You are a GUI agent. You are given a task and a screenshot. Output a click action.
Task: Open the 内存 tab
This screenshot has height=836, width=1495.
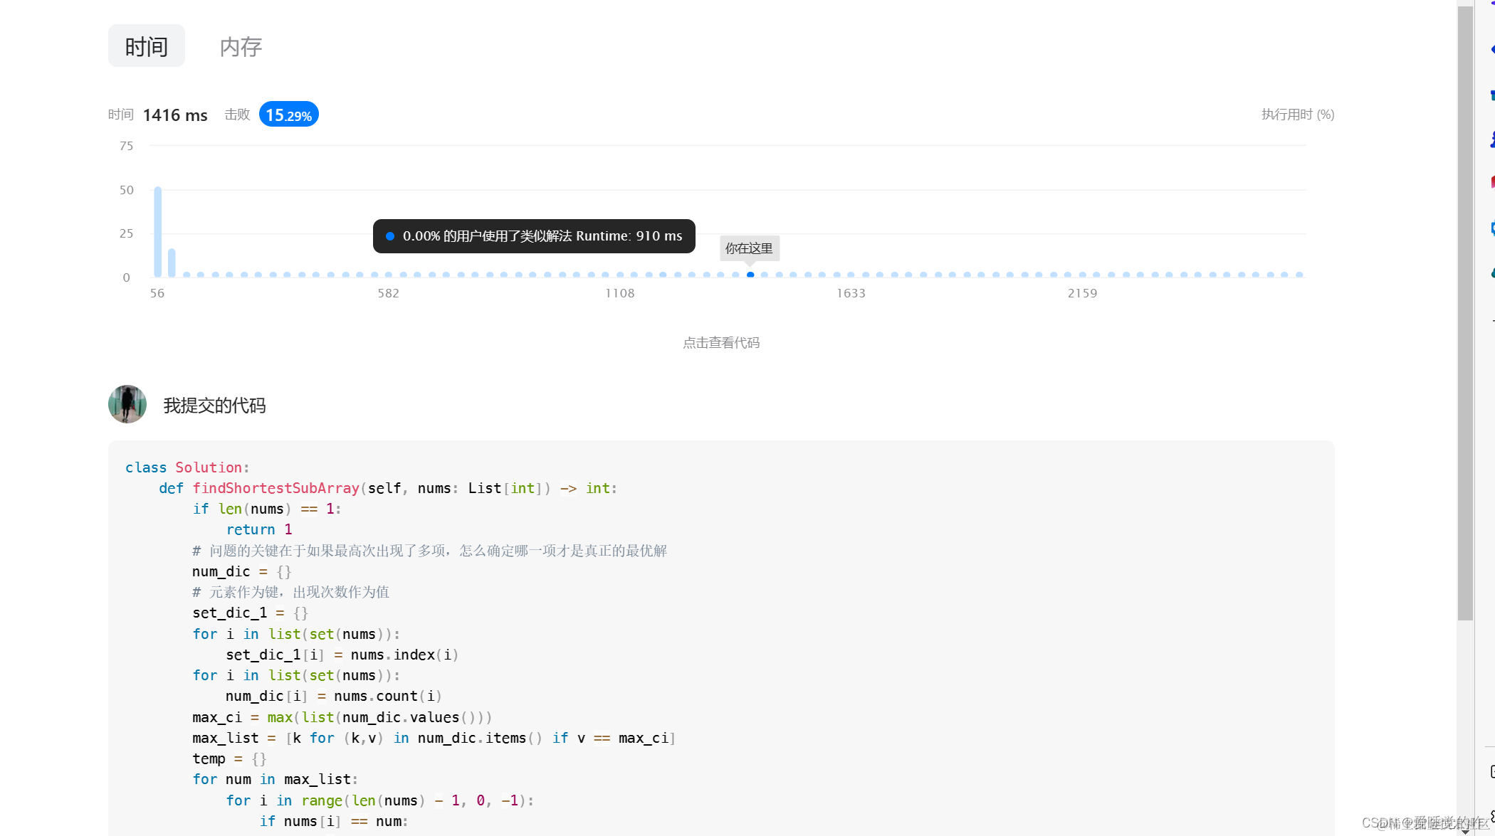coord(241,46)
